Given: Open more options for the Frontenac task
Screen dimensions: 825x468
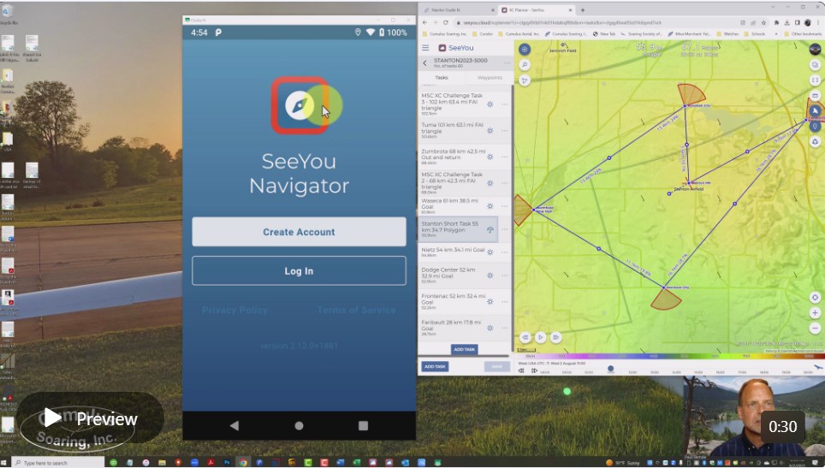Looking at the screenshot, I should tap(505, 302).
